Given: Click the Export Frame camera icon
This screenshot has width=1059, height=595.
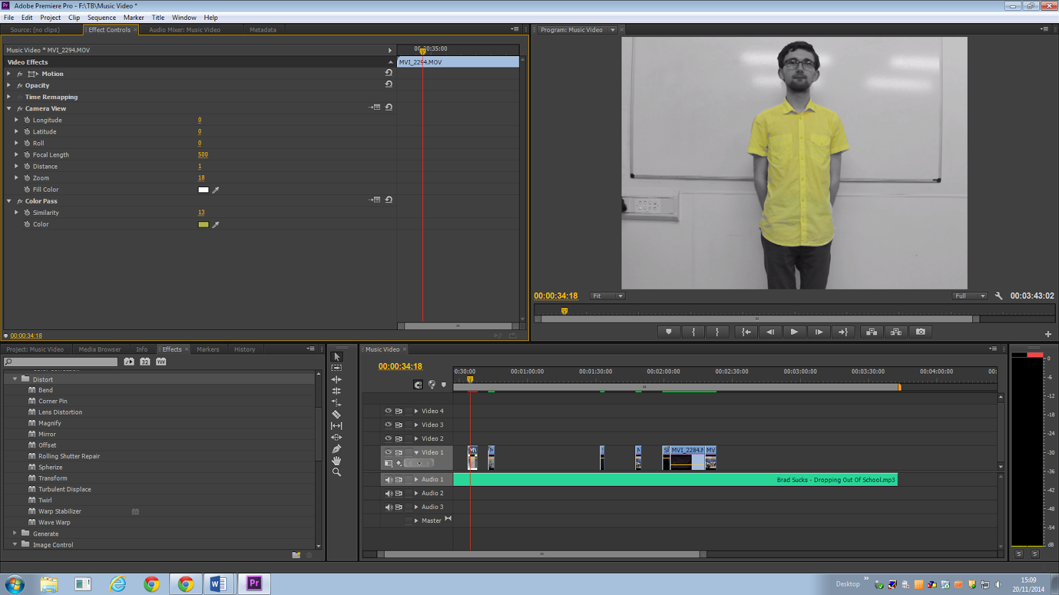Looking at the screenshot, I should point(921,332).
